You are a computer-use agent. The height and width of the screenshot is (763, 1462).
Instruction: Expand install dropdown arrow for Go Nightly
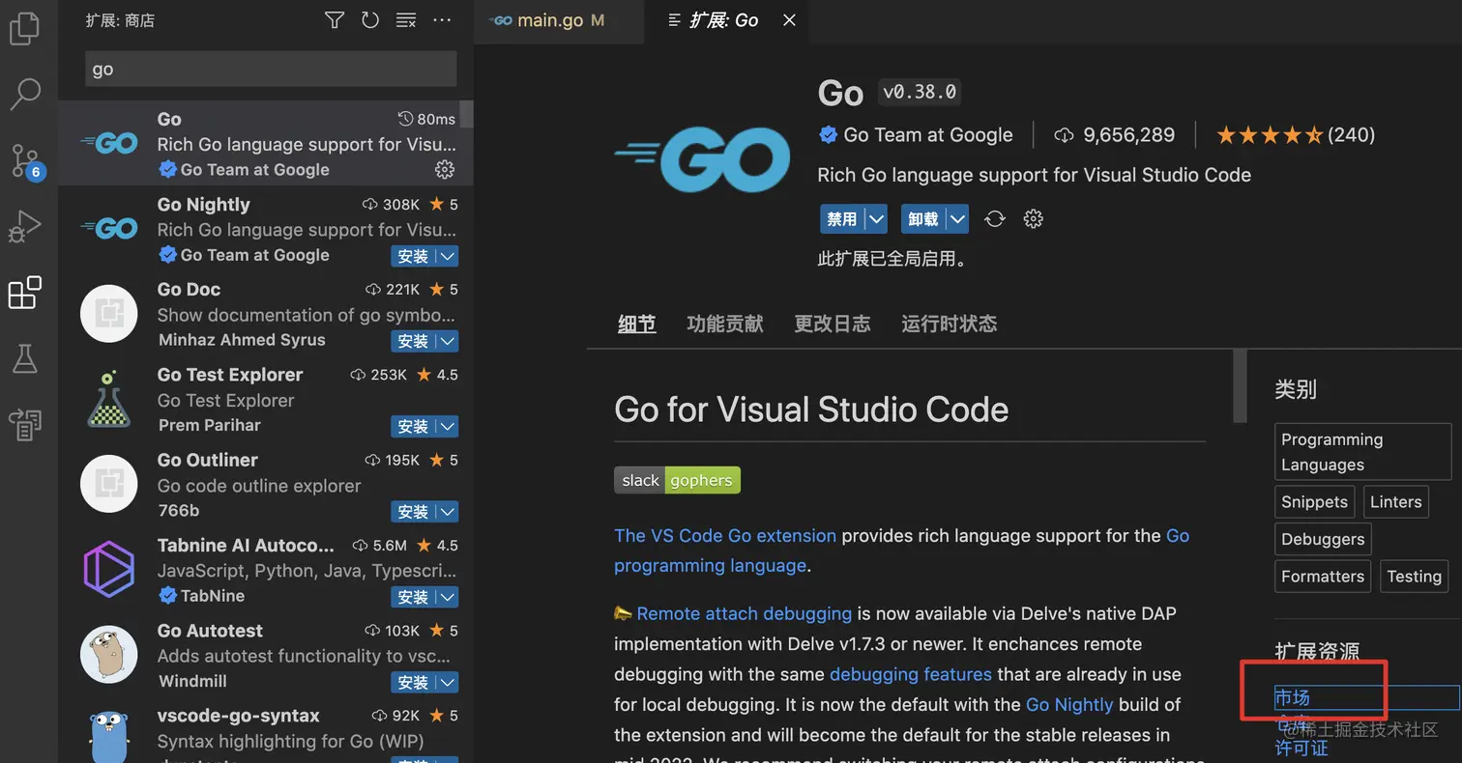pyautogui.click(x=447, y=257)
